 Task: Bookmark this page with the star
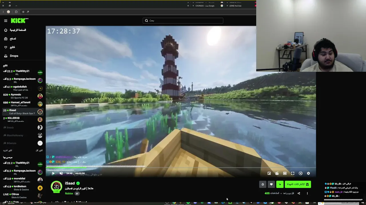click(x=23, y=12)
